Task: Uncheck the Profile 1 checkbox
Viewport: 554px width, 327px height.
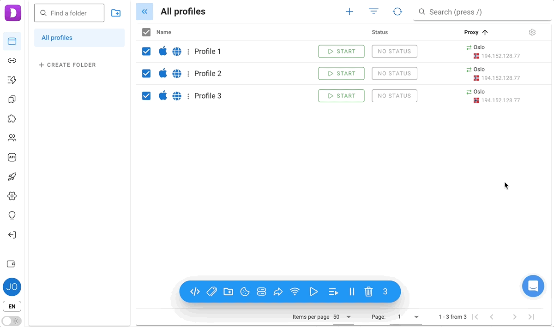Action: [146, 51]
